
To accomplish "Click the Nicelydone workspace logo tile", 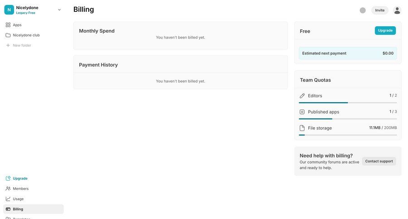I will click(9, 10).
